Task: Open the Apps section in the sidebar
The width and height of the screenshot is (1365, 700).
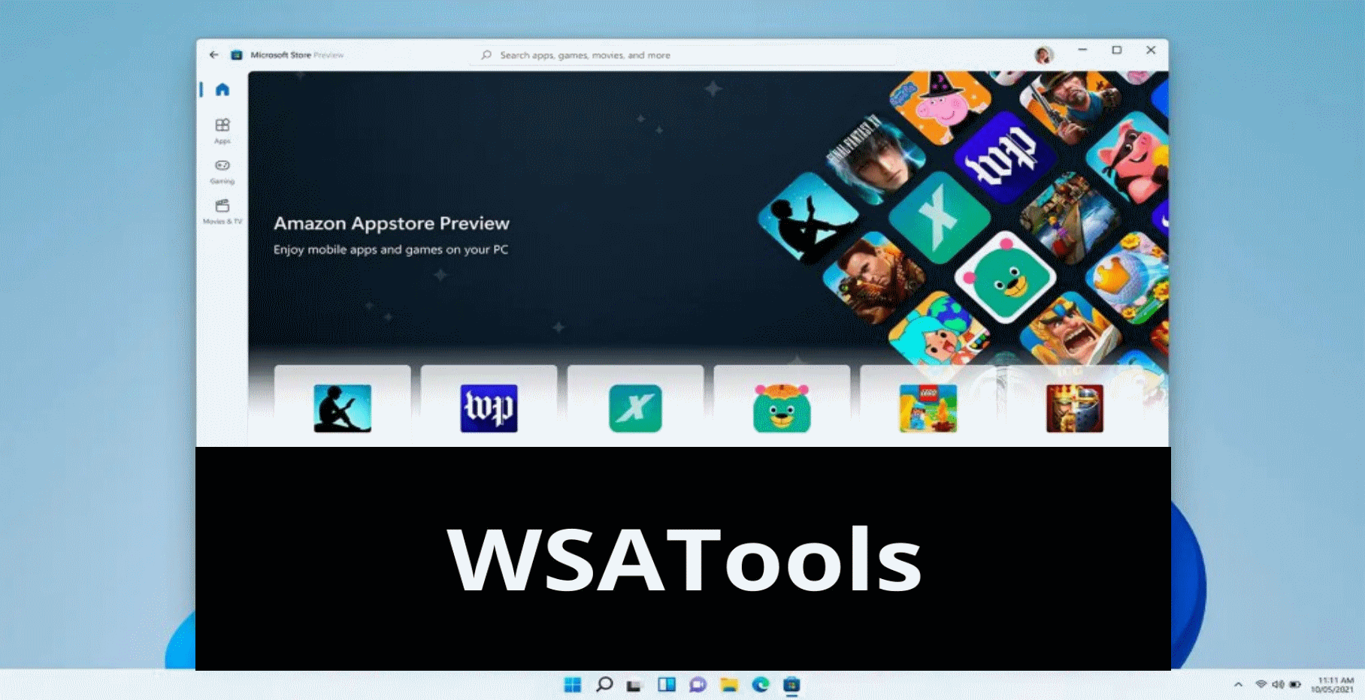Action: click(222, 131)
